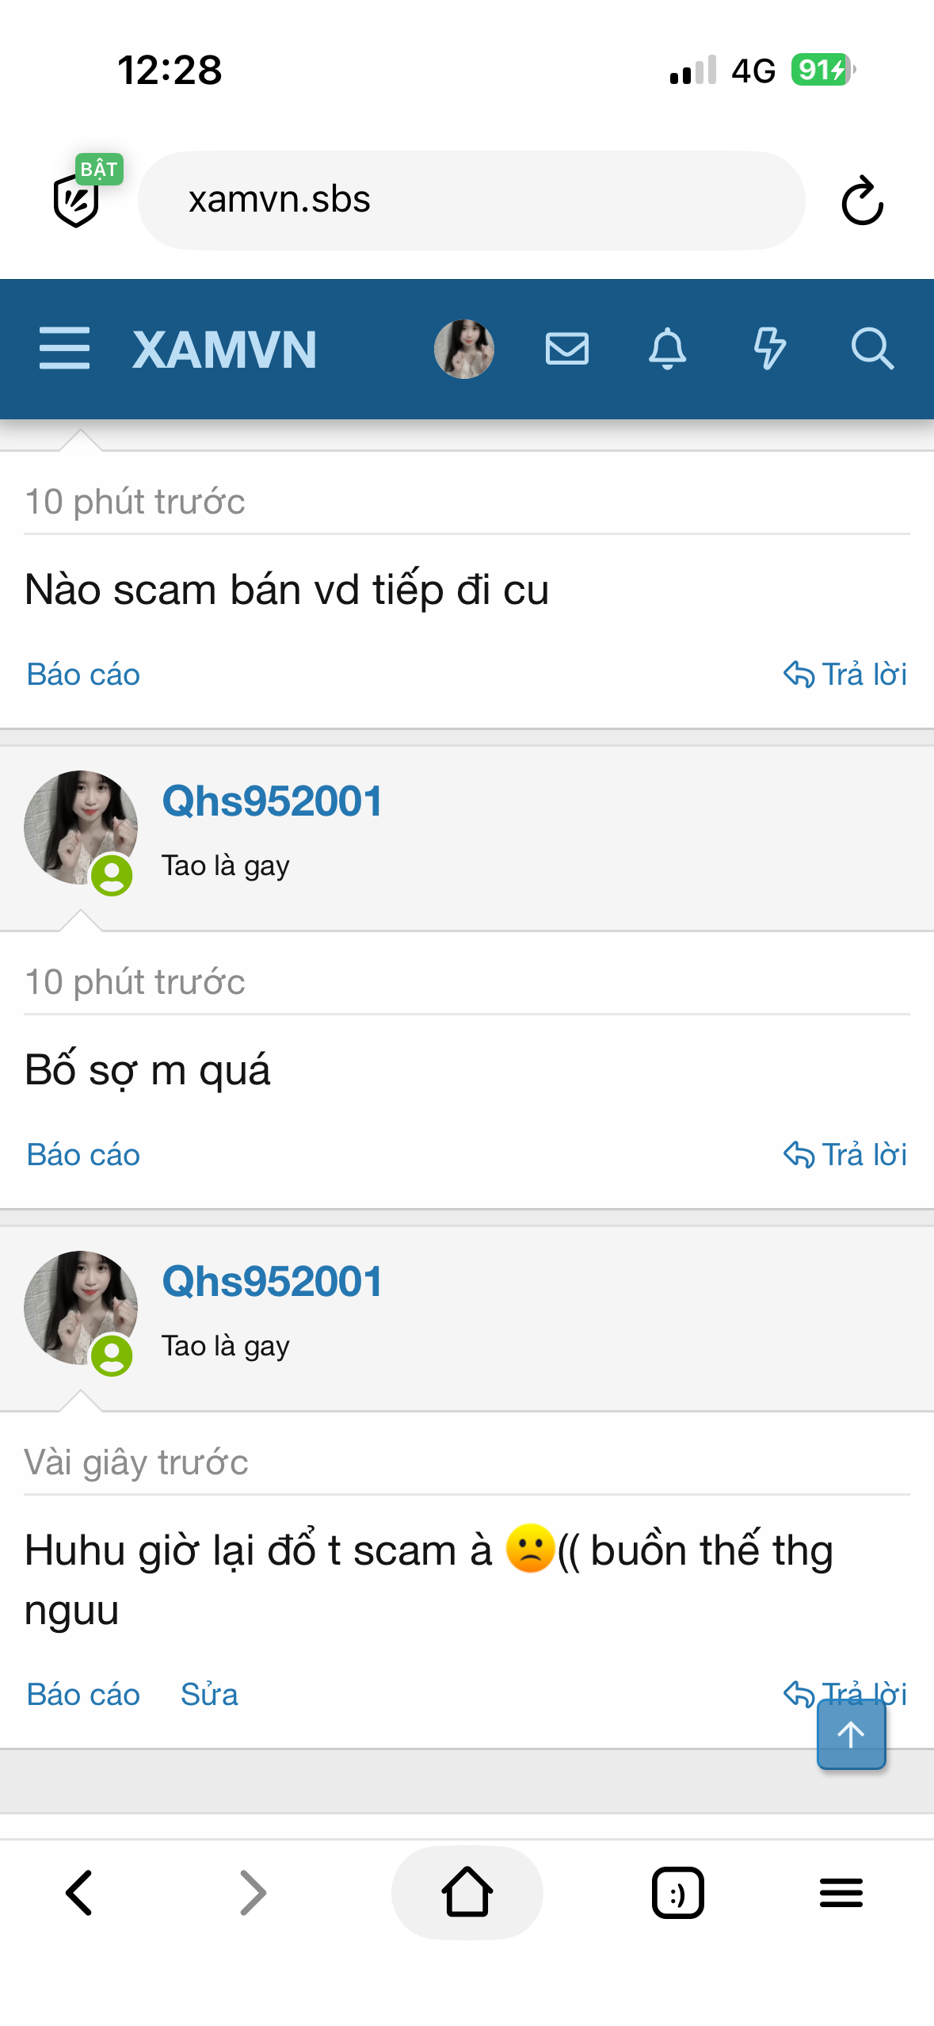Reload the page with the refresh icon

click(862, 201)
